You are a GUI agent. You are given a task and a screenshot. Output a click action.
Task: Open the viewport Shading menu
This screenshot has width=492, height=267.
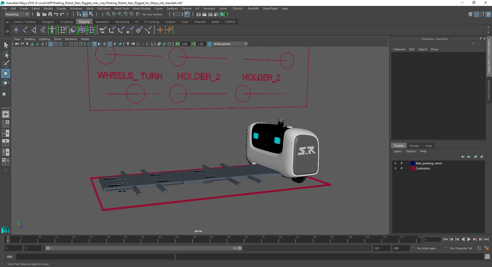(x=29, y=39)
